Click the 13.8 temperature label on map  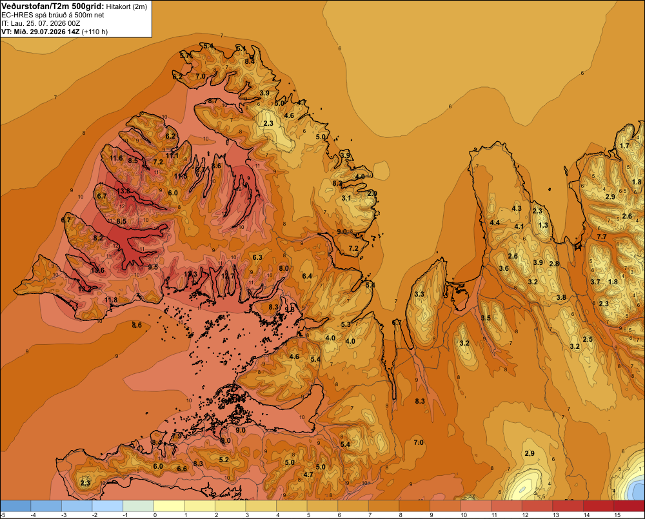pyautogui.click(x=123, y=191)
